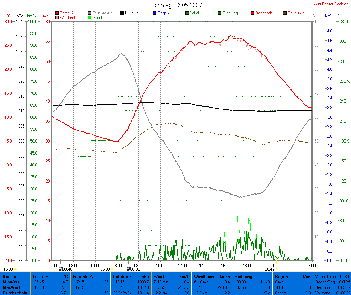Click the moon icon beside 00:48
This screenshot has width=351, height=295.
pyautogui.click(x=61, y=269)
